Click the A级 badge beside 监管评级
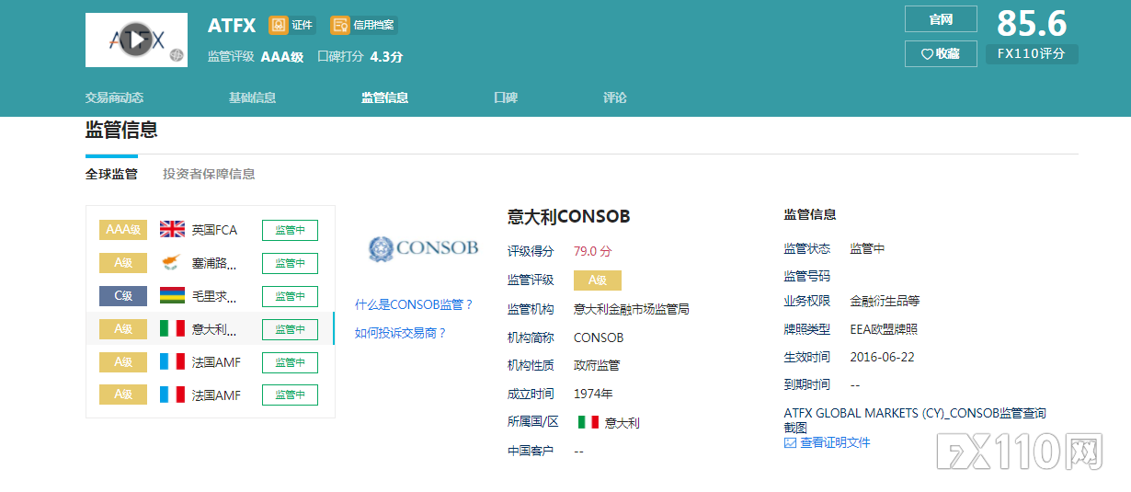 coord(598,280)
